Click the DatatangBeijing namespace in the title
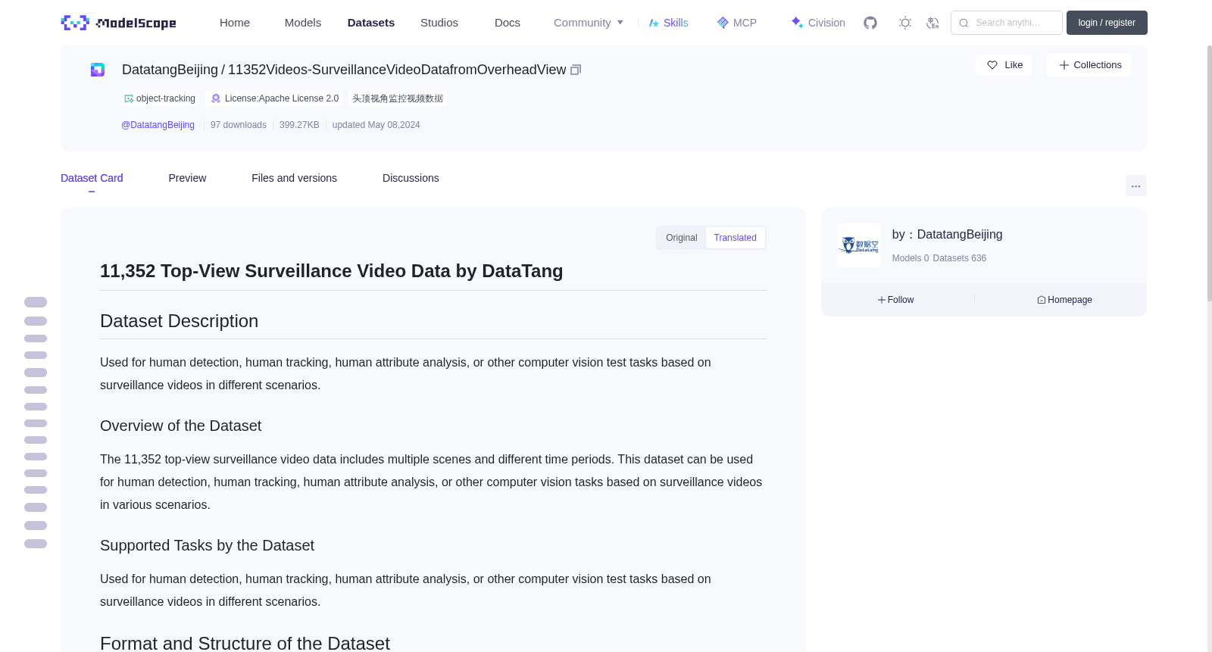Viewport: 1212px width, 652px height. tap(170, 70)
